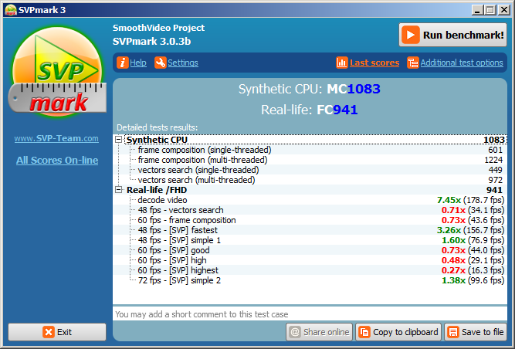Select 60 fps - [SVP] high row
The image size is (515, 349).
click(x=310, y=260)
